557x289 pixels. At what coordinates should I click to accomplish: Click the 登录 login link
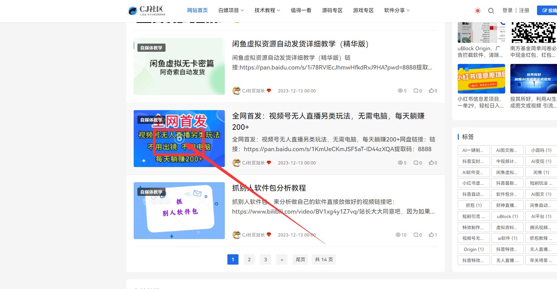click(x=509, y=10)
